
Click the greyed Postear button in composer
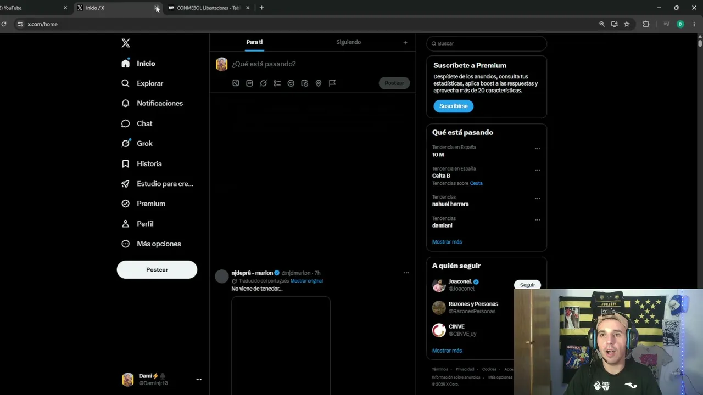(x=394, y=83)
